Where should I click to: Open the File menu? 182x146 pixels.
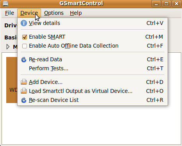pos(9,13)
